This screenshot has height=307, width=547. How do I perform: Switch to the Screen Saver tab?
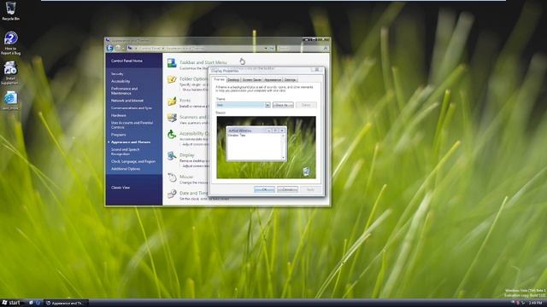click(251, 79)
